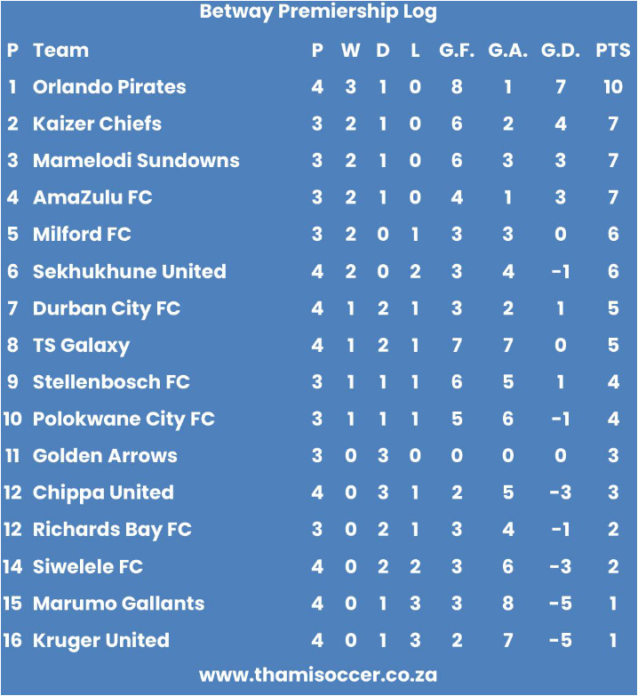
Task: Select Mamelodi Sundowns in the log
Action: [136, 160]
